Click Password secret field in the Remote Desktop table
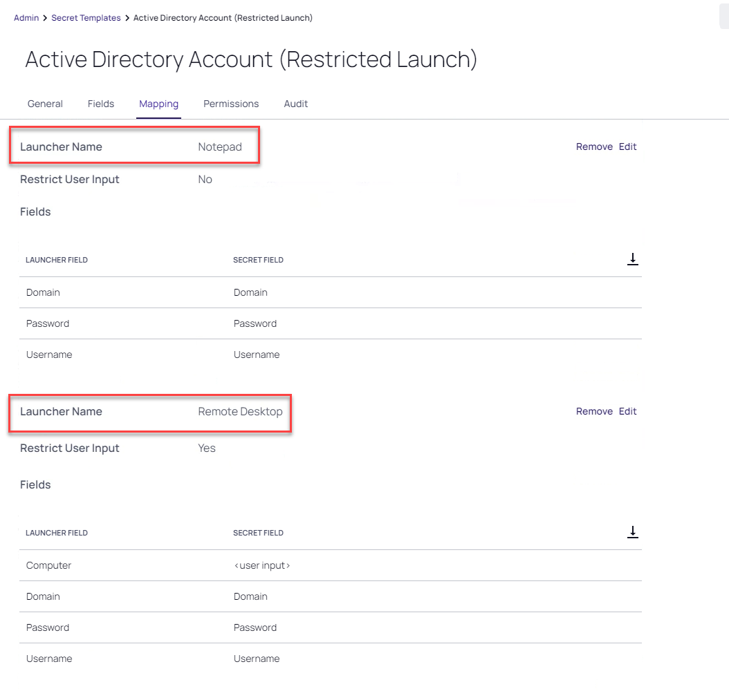 [x=255, y=628]
